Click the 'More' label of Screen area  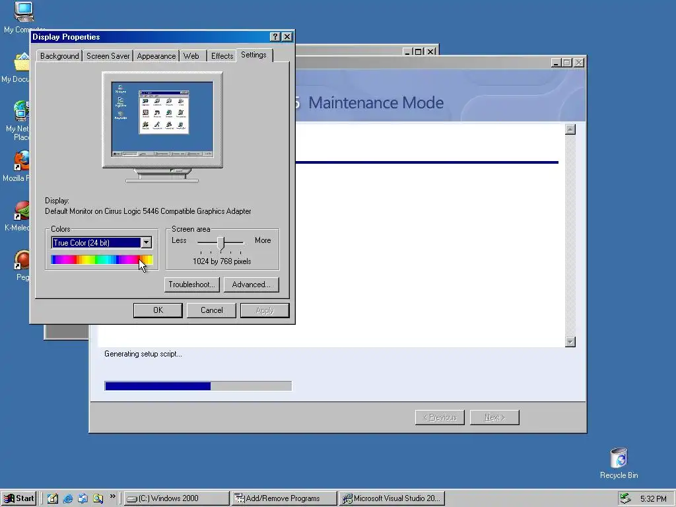[263, 240]
